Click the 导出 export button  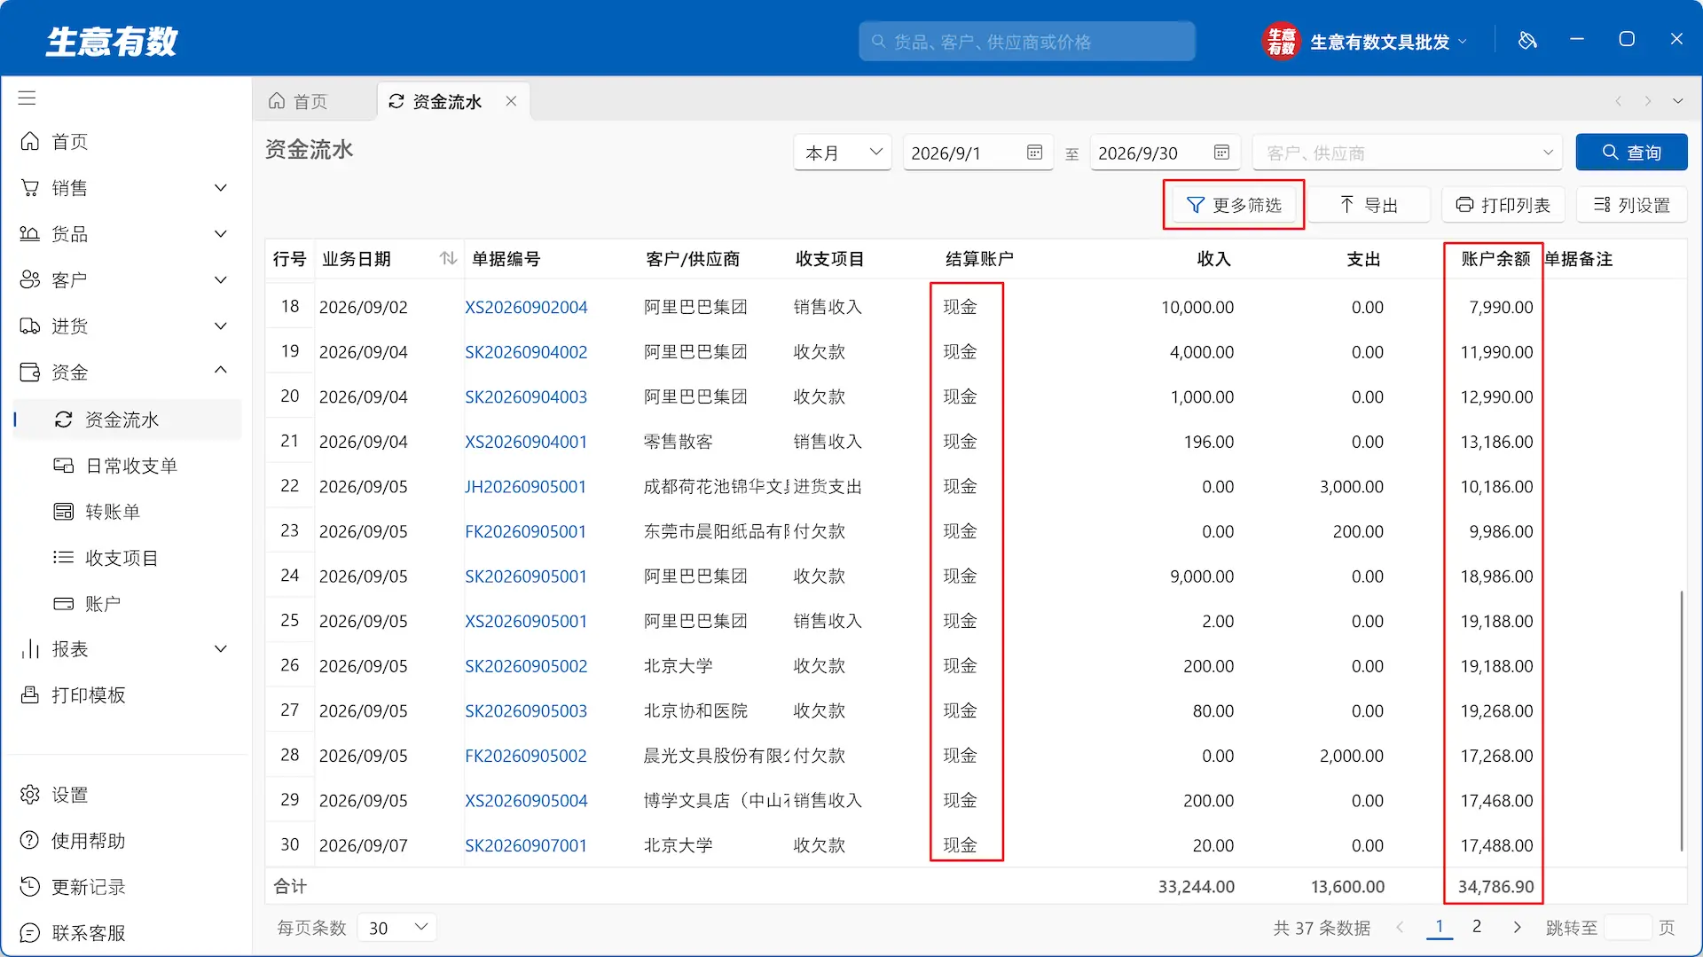click(x=1369, y=205)
